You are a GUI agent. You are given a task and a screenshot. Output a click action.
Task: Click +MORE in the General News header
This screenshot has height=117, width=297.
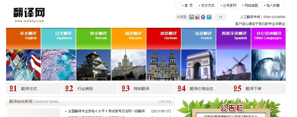[165, 102]
